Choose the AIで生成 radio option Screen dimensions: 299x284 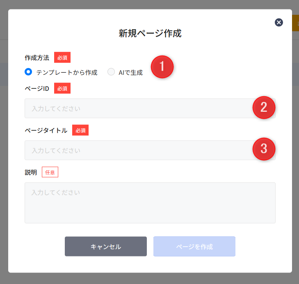pos(111,72)
